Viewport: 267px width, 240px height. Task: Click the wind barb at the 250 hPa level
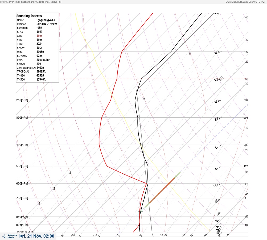[218, 101]
